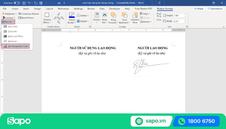Open the Customize Quick Access Toolbar arrow

(64, 3)
